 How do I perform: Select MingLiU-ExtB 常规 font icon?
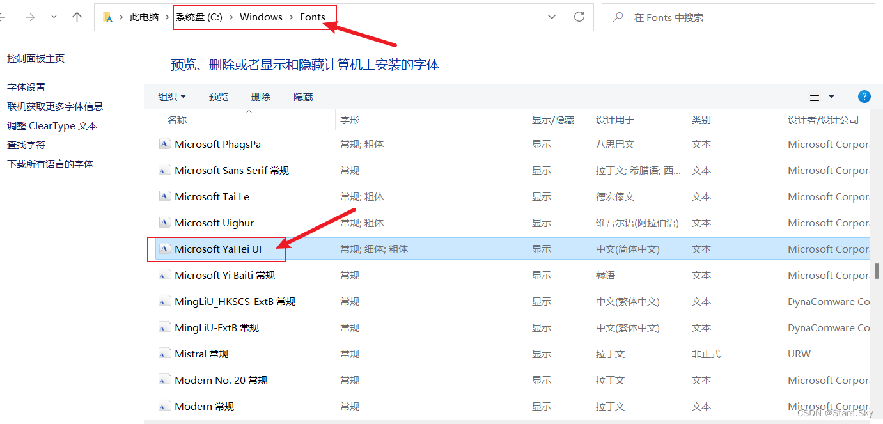(x=164, y=327)
